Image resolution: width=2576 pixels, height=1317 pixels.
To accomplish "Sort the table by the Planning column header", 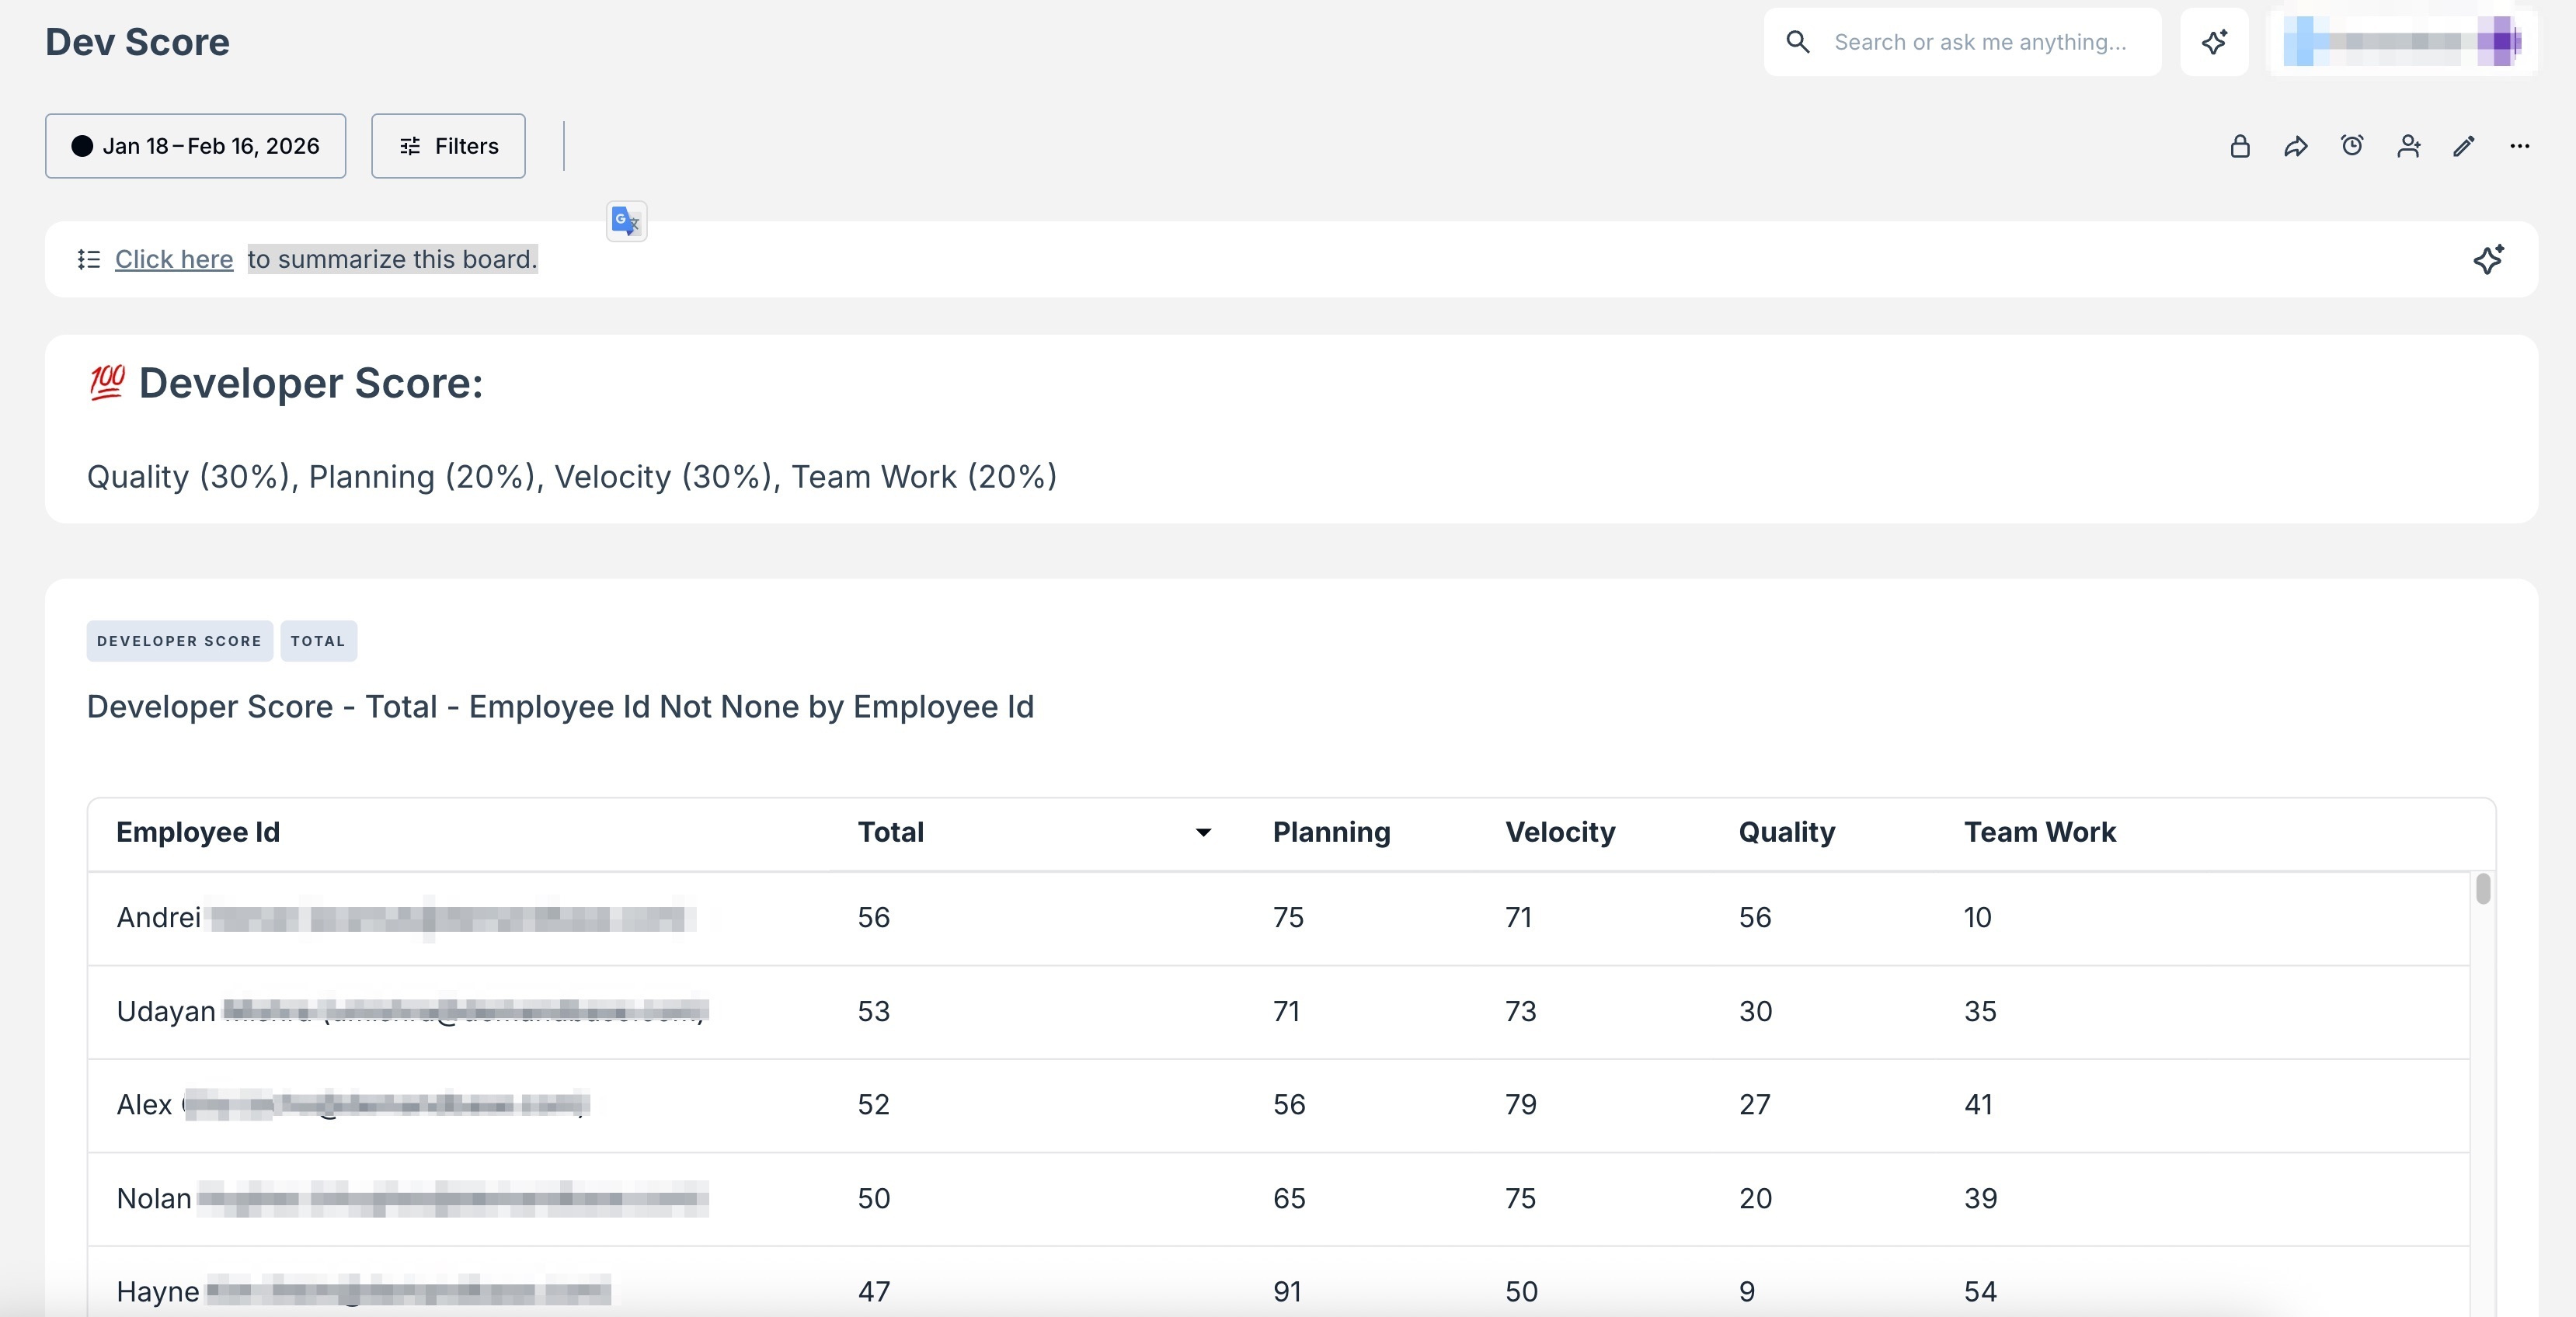I will point(1331,832).
